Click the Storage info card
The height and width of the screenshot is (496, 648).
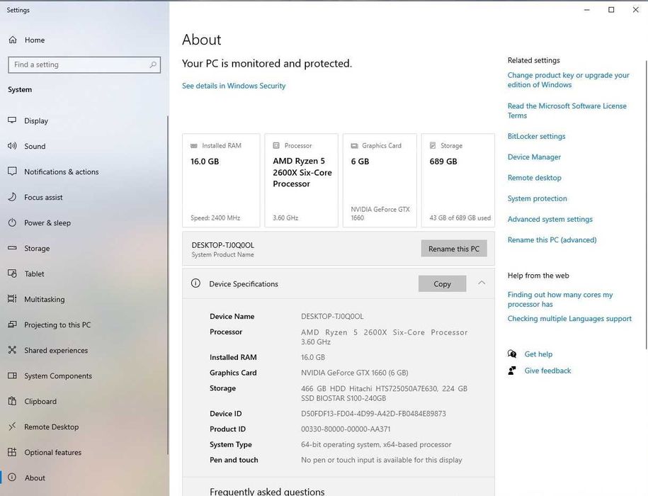[x=457, y=180]
